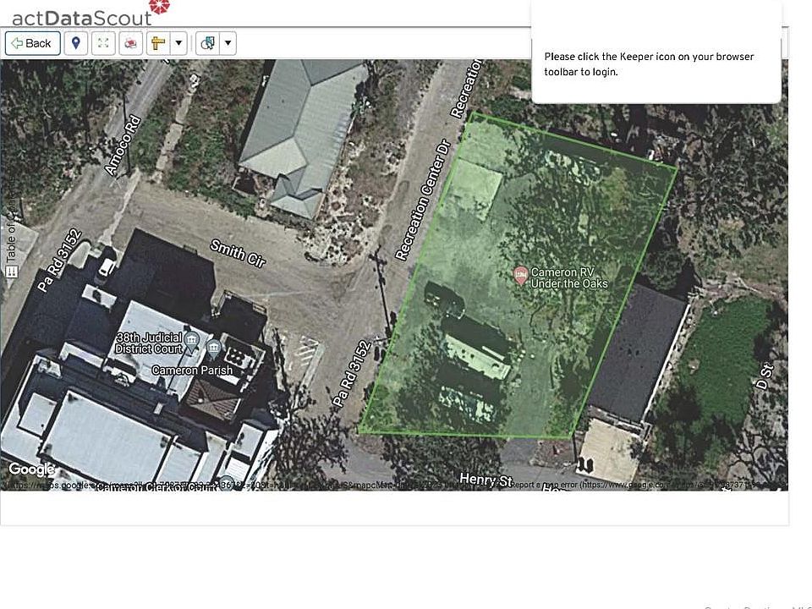Click the Cameron Parish building marker
The width and height of the screenshot is (812, 609).
(x=213, y=348)
